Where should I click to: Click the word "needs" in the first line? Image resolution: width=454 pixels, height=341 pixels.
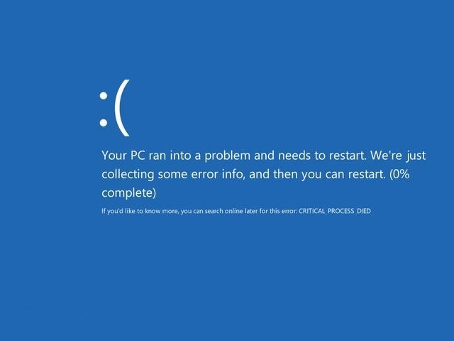tap(294, 156)
